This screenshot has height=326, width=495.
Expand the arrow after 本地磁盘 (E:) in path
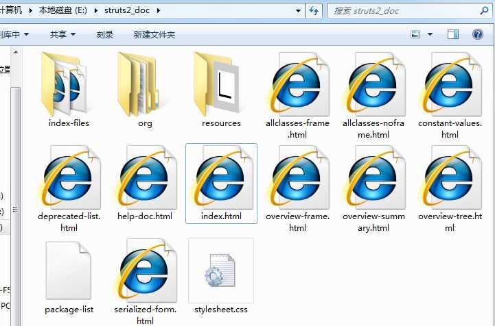(96, 10)
